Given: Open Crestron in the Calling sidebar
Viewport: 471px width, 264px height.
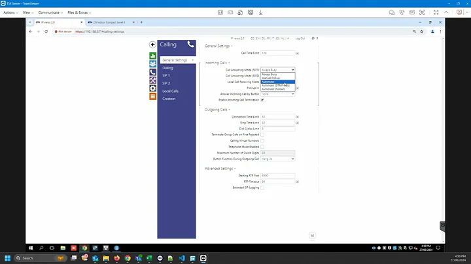Looking at the screenshot, I should click(169, 99).
